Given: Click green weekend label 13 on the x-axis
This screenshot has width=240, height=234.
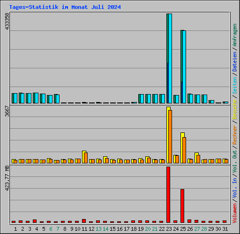Looking at the screenshot, I should point(98,229).
